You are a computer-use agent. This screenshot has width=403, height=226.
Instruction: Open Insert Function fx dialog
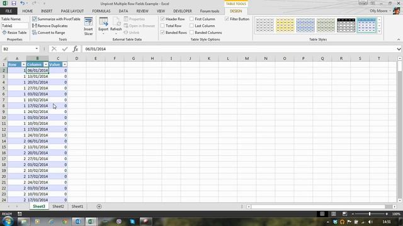click(76, 49)
